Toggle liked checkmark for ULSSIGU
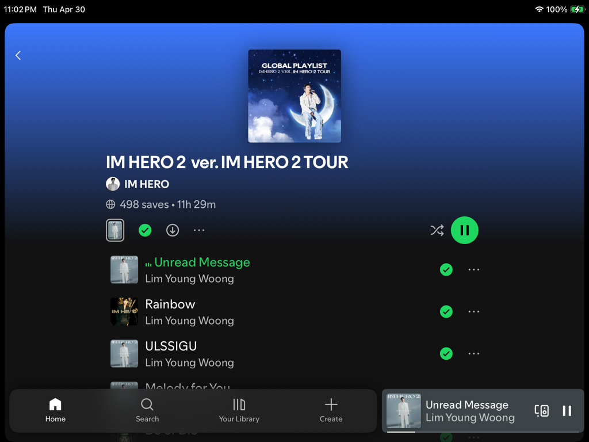The height and width of the screenshot is (442, 589). click(446, 354)
